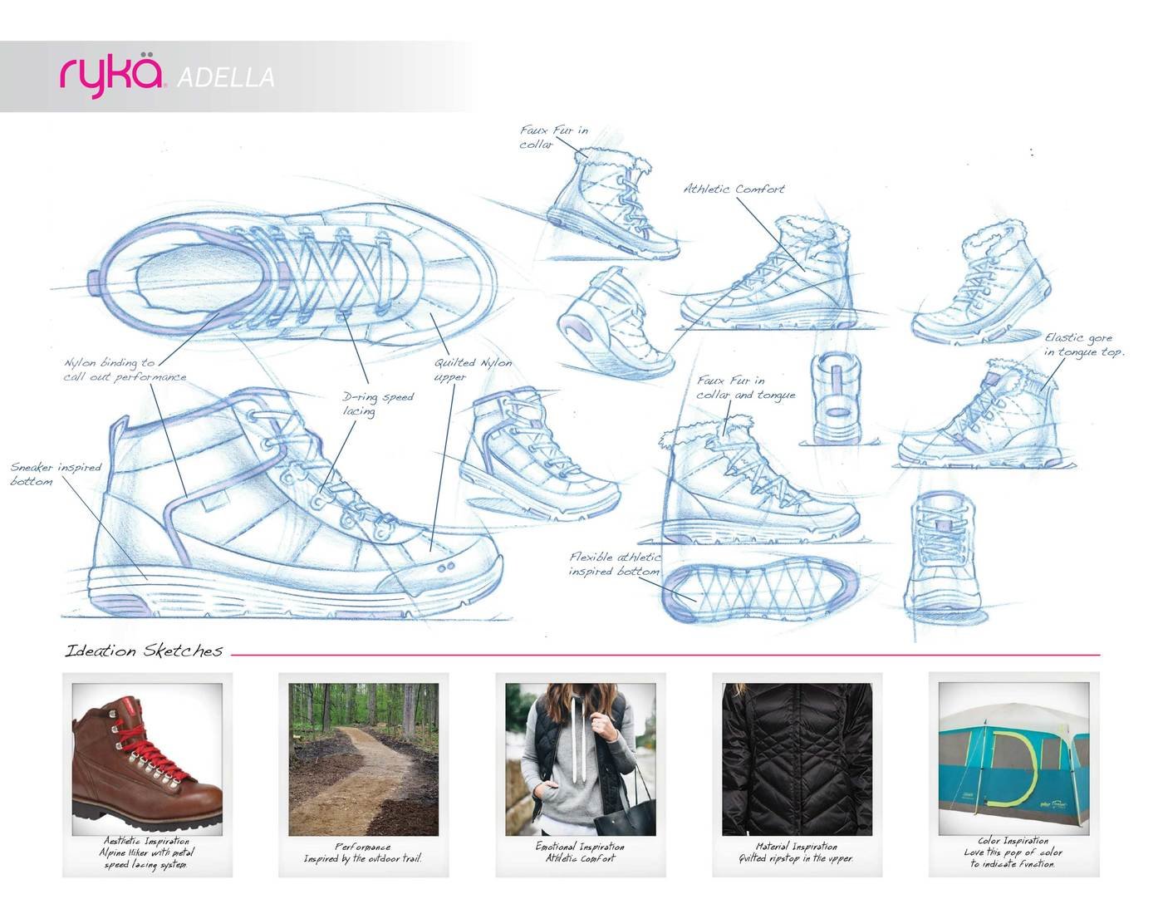Select the woman in gray hoodie photo

click(x=579, y=759)
